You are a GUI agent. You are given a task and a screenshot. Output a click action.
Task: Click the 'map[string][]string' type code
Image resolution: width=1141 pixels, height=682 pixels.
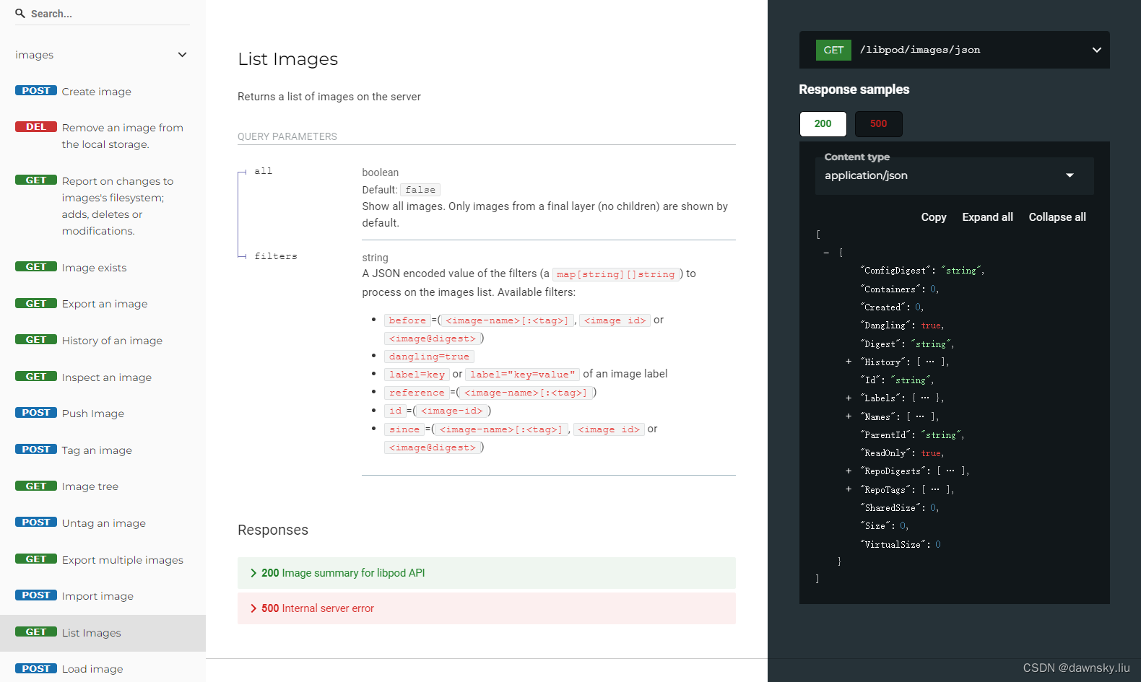pyautogui.click(x=616, y=274)
